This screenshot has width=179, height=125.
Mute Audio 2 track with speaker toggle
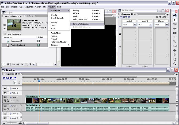coord(5,114)
